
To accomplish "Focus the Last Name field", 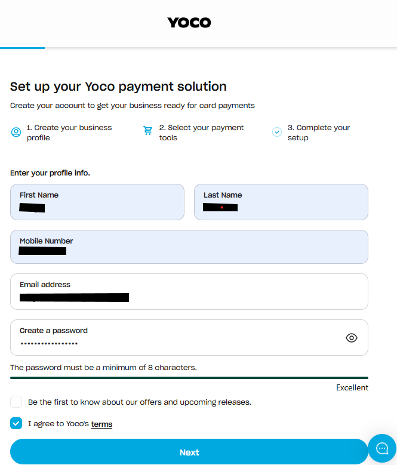I will [x=281, y=202].
